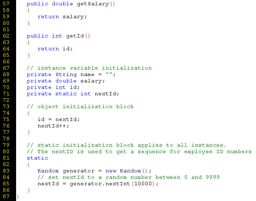Screen dimensions: 256x201
Task: Click the final closing brace on line 87
Action: (x=18, y=197)
